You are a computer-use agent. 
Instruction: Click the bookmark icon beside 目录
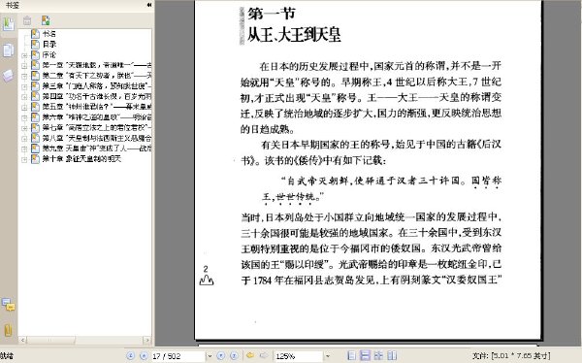pyautogui.click(x=35, y=45)
